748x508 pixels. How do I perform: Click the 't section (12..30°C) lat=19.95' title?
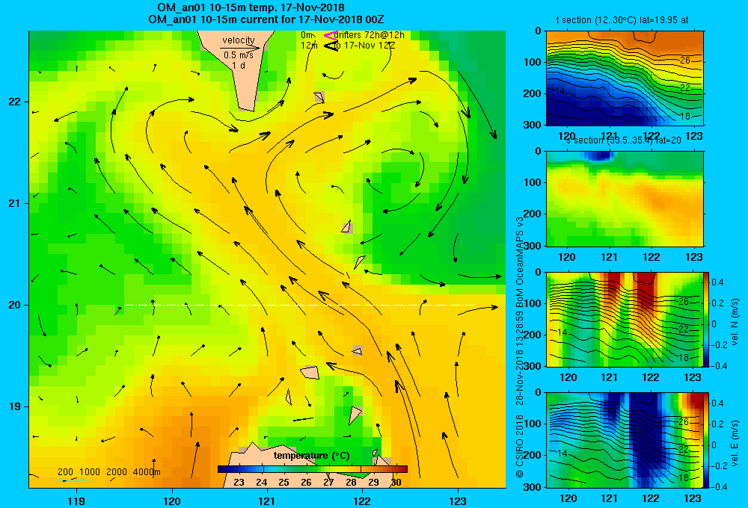pyautogui.click(x=622, y=20)
